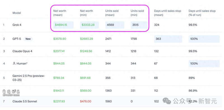Sort by Net worth (min) column header

tap(86, 13)
